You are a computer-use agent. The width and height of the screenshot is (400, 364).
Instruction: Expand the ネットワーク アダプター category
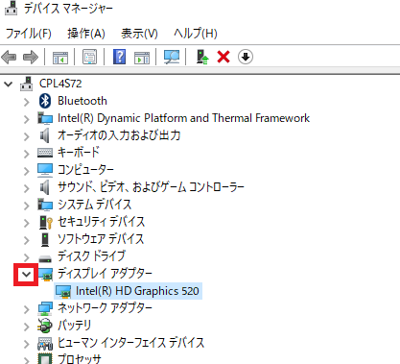(27, 309)
